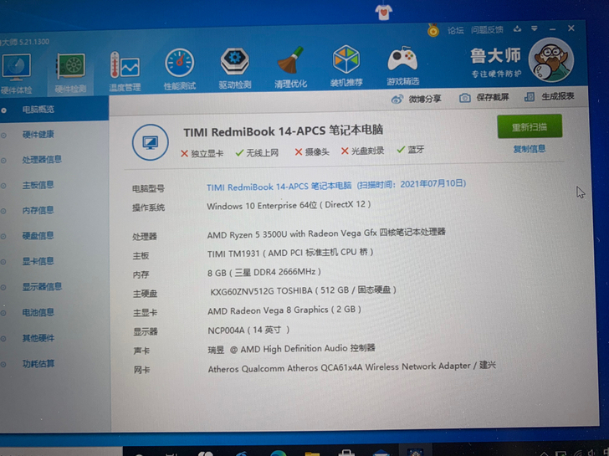This screenshot has height=456, width=609.
Task: Select the 硬件检测 hardware detection icon
Action: pyautogui.click(x=70, y=73)
